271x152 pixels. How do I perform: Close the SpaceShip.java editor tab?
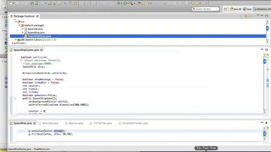coord(35,123)
